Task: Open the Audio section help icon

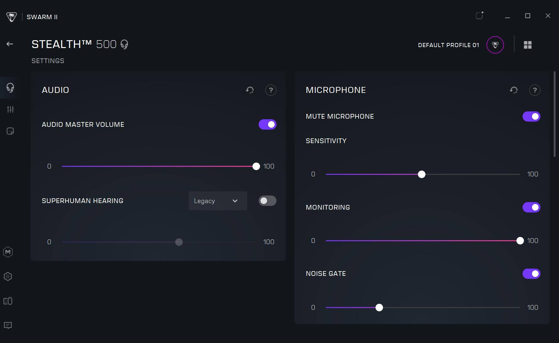Action: pyautogui.click(x=271, y=90)
